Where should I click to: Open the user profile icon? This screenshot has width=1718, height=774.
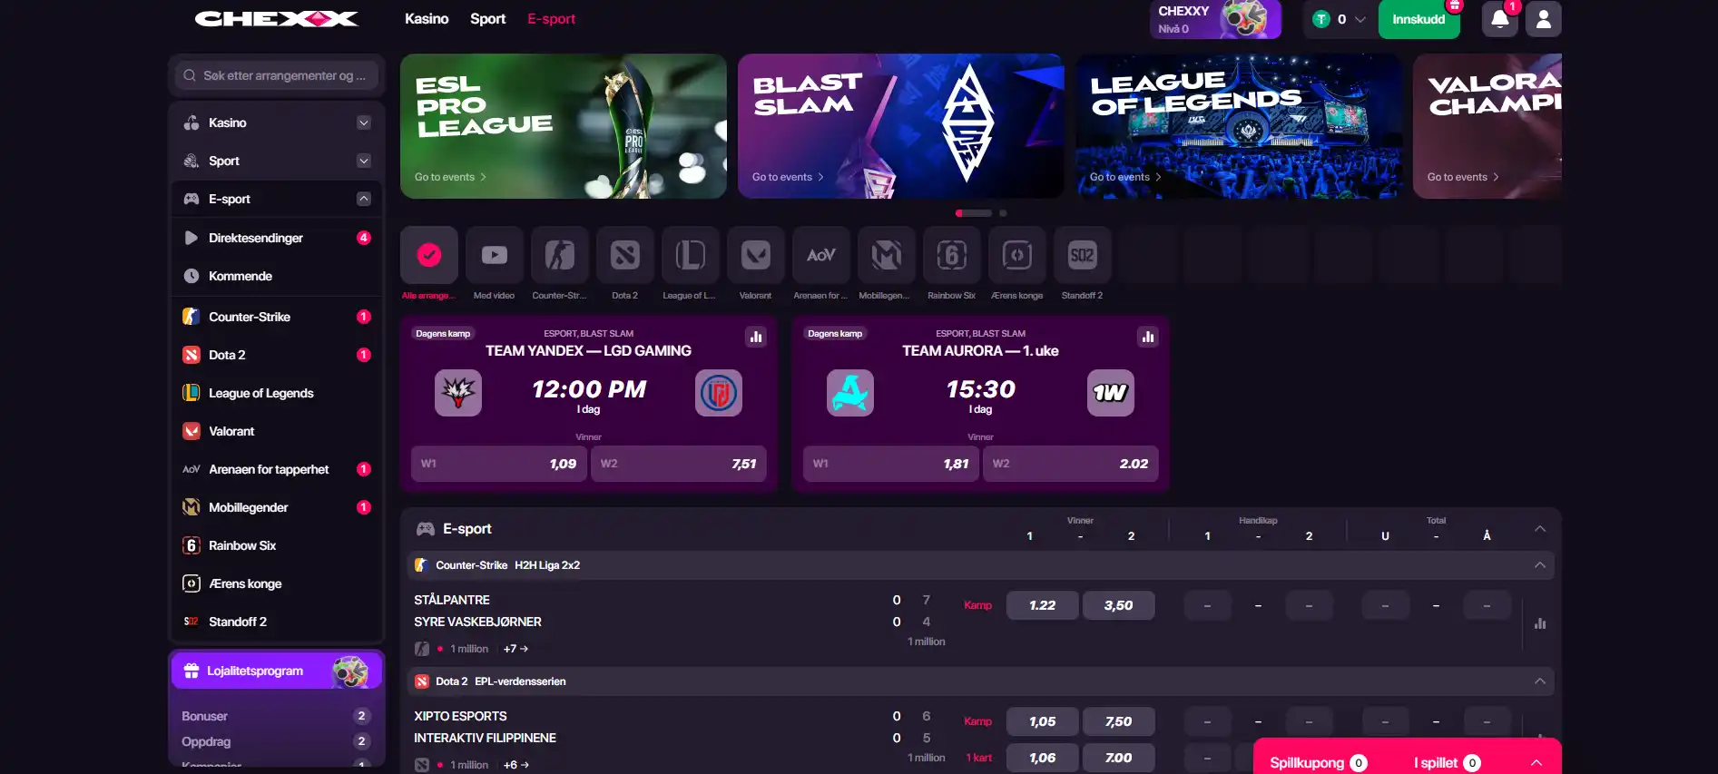1543,19
